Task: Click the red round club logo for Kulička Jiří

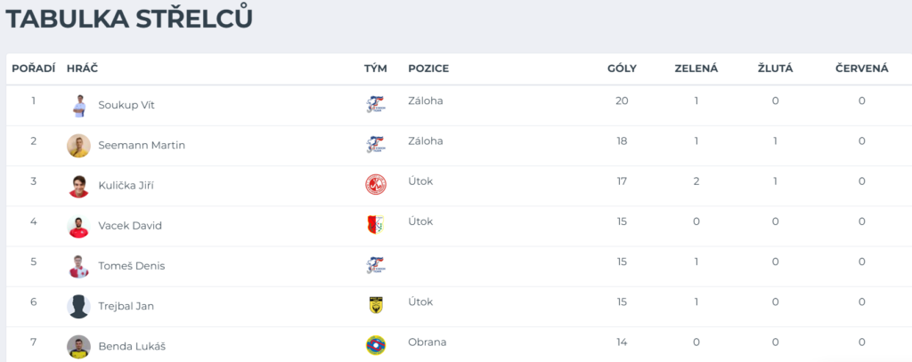Action: click(376, 185)
